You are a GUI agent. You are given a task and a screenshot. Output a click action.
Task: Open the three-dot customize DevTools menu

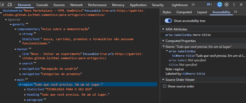click(x=234, y=5)
